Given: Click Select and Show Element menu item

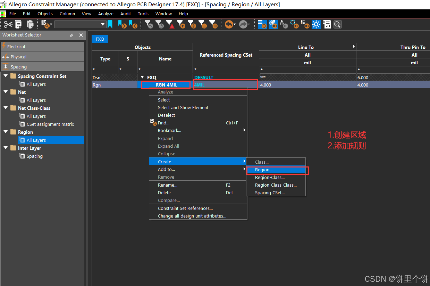Looking at the screenshot, I should 198,108.
